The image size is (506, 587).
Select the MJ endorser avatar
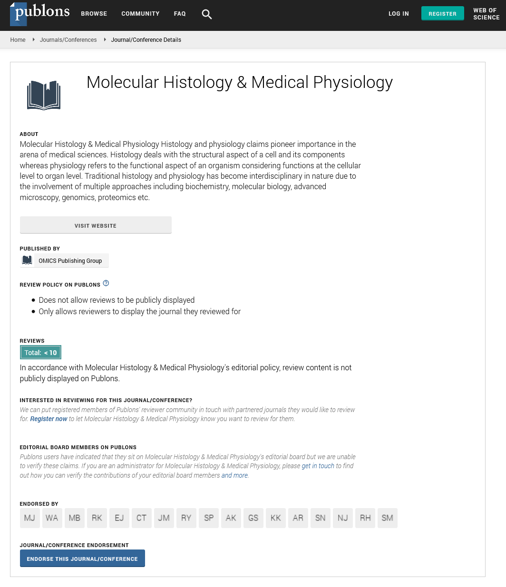coord(29,518)
